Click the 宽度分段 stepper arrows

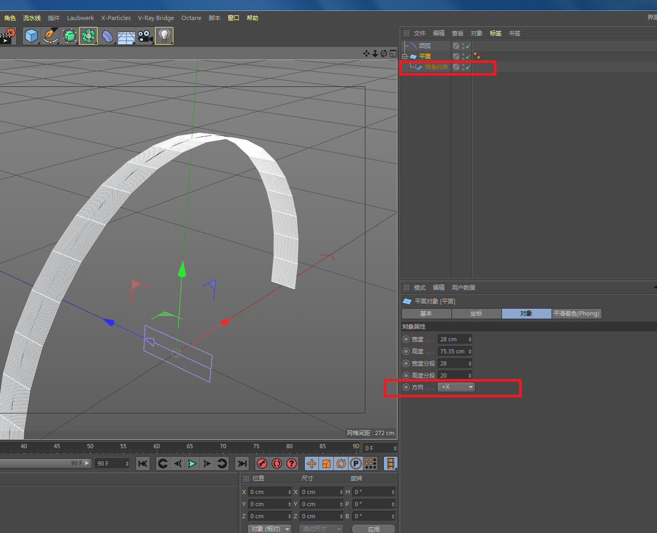[470, 363]
